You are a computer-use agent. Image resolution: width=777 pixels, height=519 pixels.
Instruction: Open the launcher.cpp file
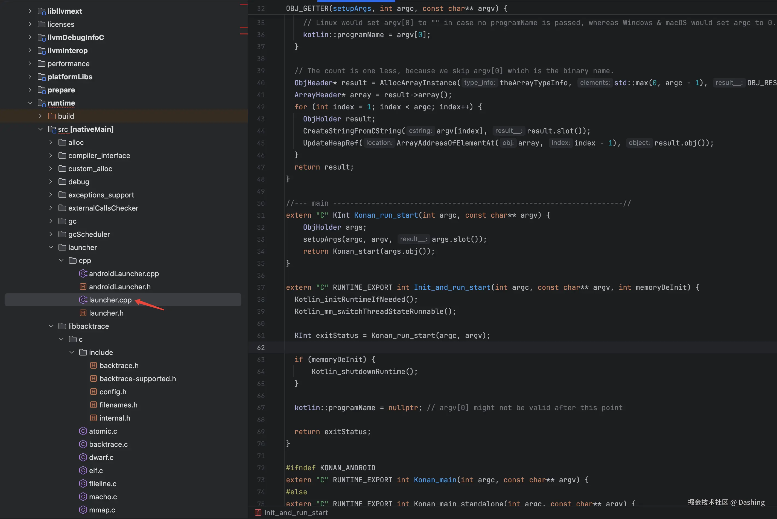click(110, 300)
